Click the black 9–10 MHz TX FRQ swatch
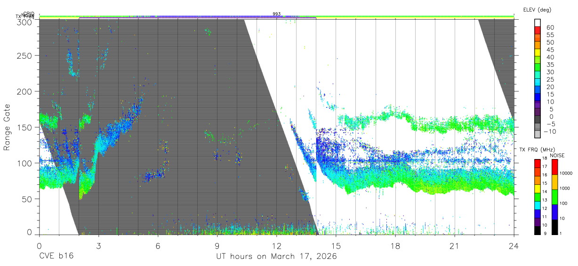This screenshot has width=578, height=266. coord(538,230)
